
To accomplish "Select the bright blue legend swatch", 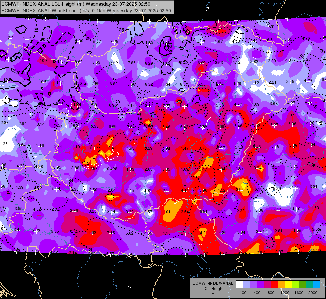I will (x=317, y=284).
